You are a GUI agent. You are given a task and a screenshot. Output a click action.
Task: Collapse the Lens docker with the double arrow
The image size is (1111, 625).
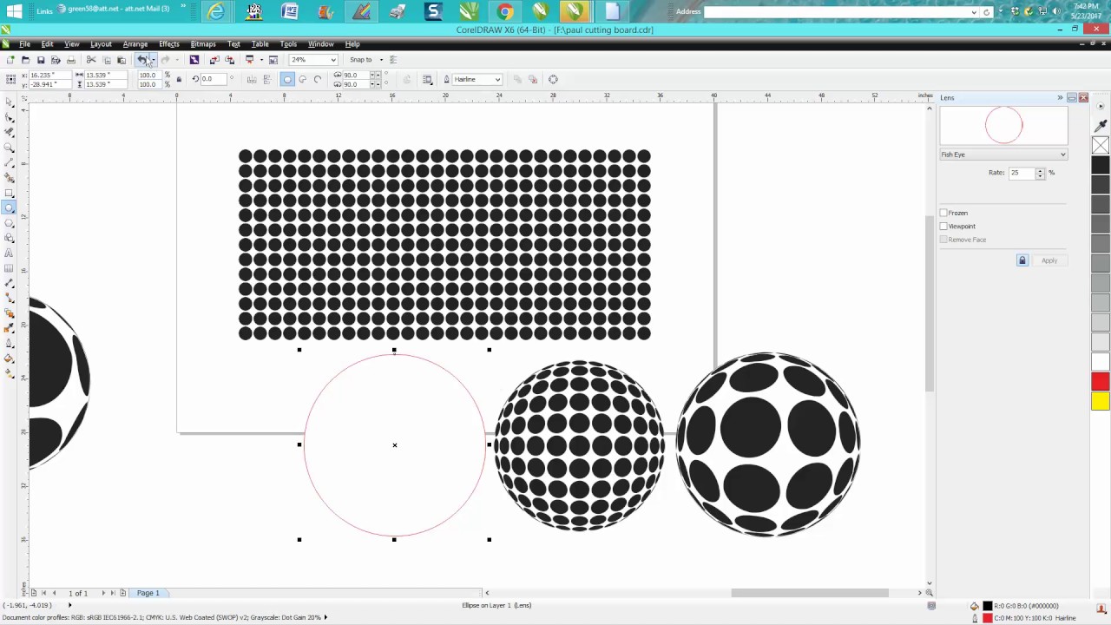[x=1060, y=97]
